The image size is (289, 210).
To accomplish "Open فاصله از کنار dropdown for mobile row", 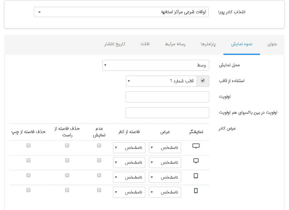I will pyautogui.click(x=129, y=192).
